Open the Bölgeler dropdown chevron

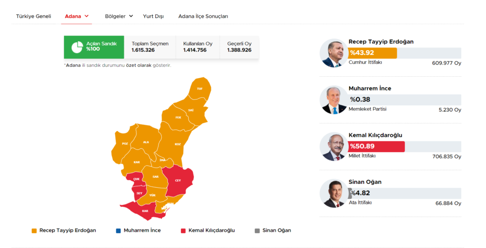(131, 16)
